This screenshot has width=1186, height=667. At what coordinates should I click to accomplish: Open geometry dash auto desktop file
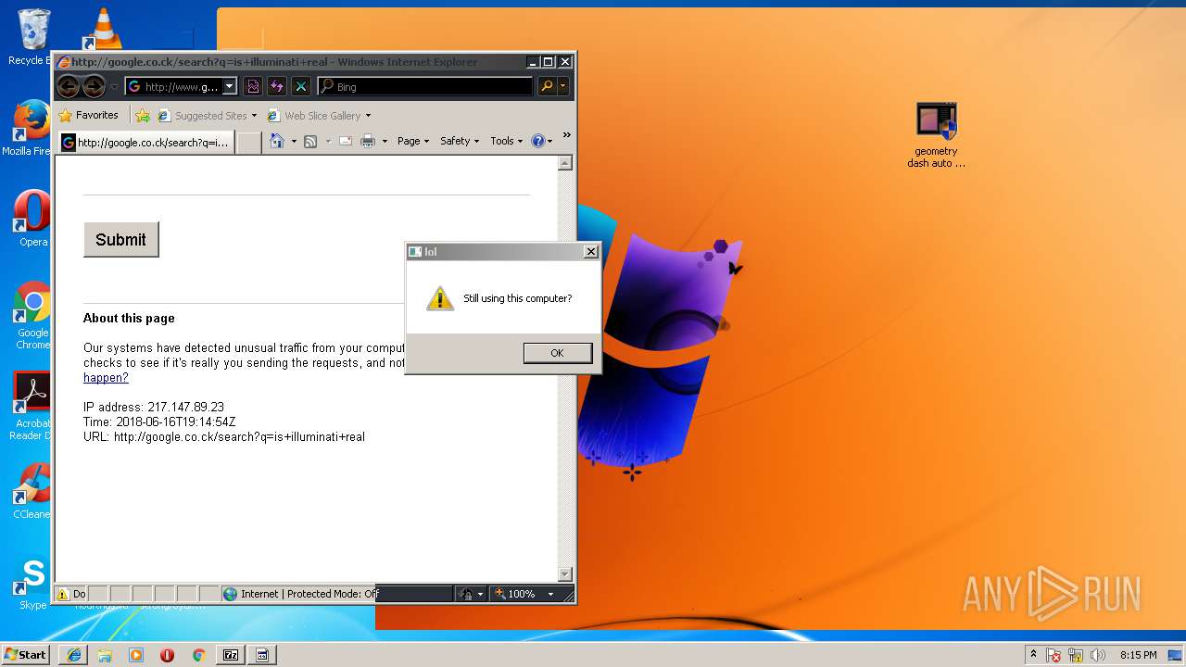(936, 135)
